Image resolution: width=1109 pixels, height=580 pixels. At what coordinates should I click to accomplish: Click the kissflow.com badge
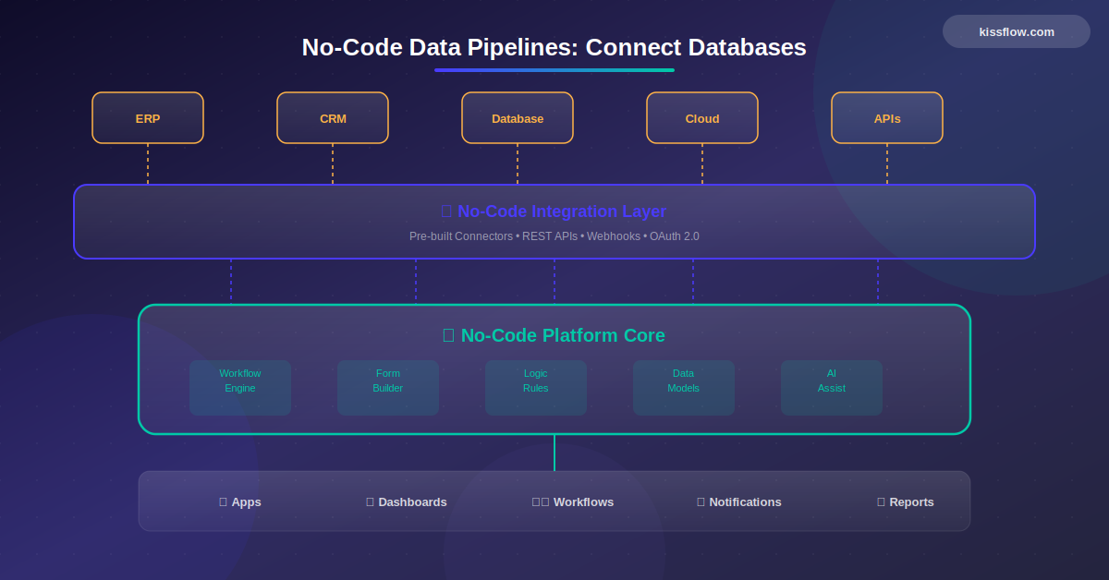point(1017,31)
